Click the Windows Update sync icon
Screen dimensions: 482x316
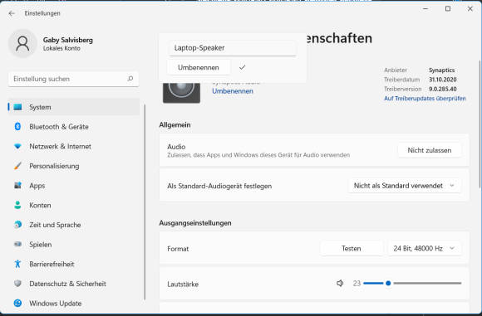point(17,303)
